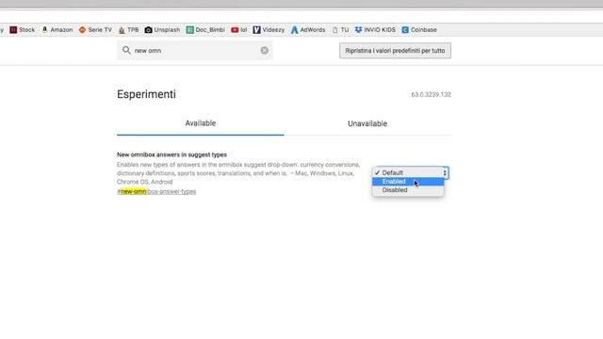The height and width of the screenshot is (339, 603).
Task: Click the dropdown stepper arrows
Action: pyautogui.click(x=445, y=173)
